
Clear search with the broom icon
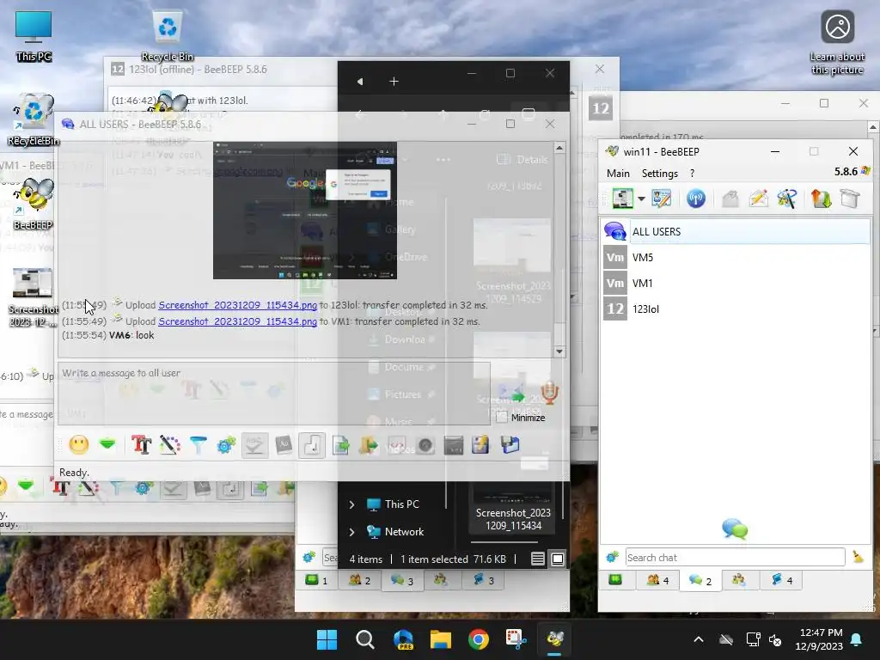[x=858, y=557]
